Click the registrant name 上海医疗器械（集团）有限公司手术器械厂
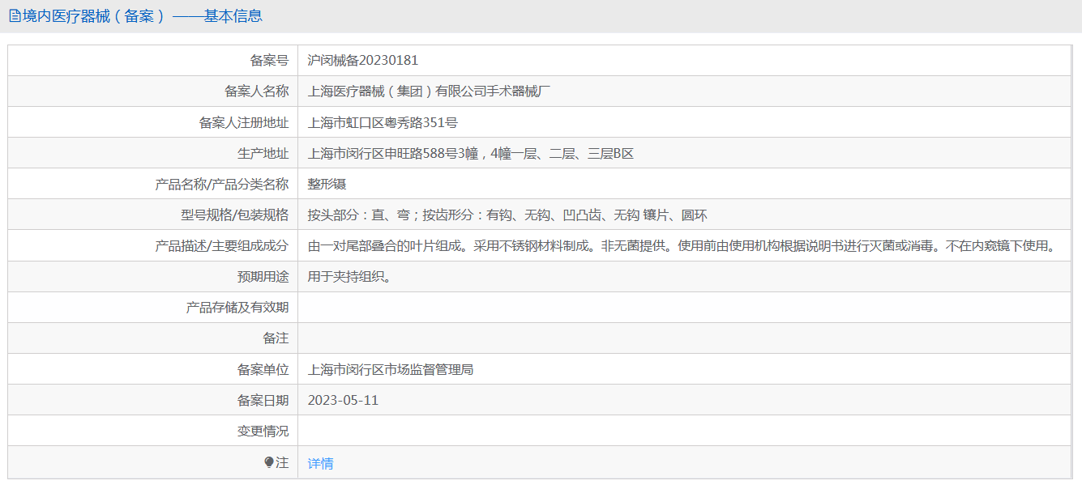The height and width of the screenshot is (489, 1082). (430, 91)
